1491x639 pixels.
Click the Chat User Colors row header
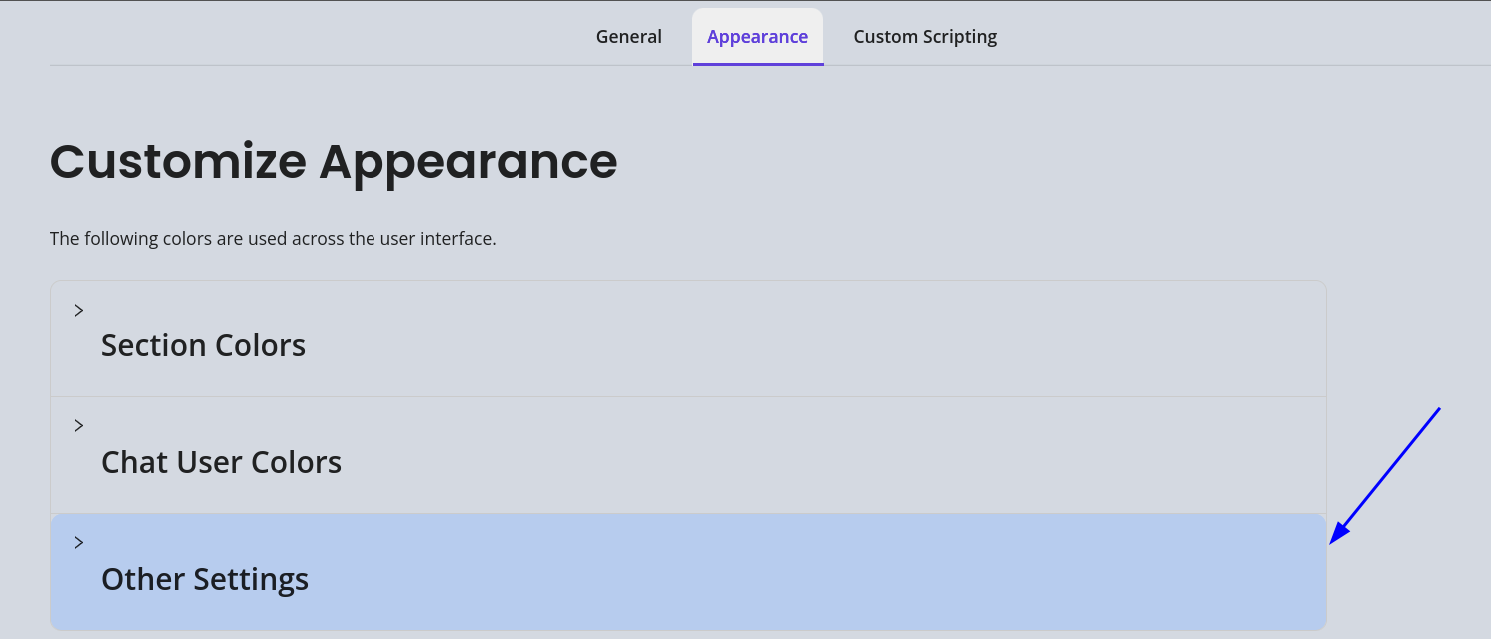pyautogui.click(x=221, y=462)
